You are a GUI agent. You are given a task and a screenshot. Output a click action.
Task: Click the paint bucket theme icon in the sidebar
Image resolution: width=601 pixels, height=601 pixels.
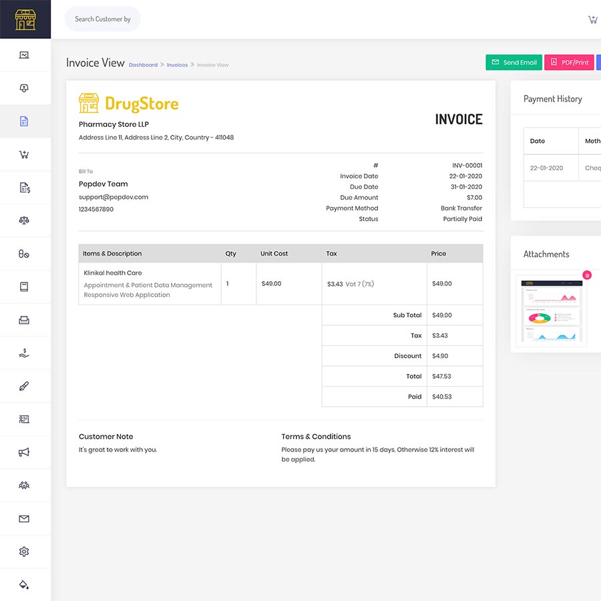25,585
